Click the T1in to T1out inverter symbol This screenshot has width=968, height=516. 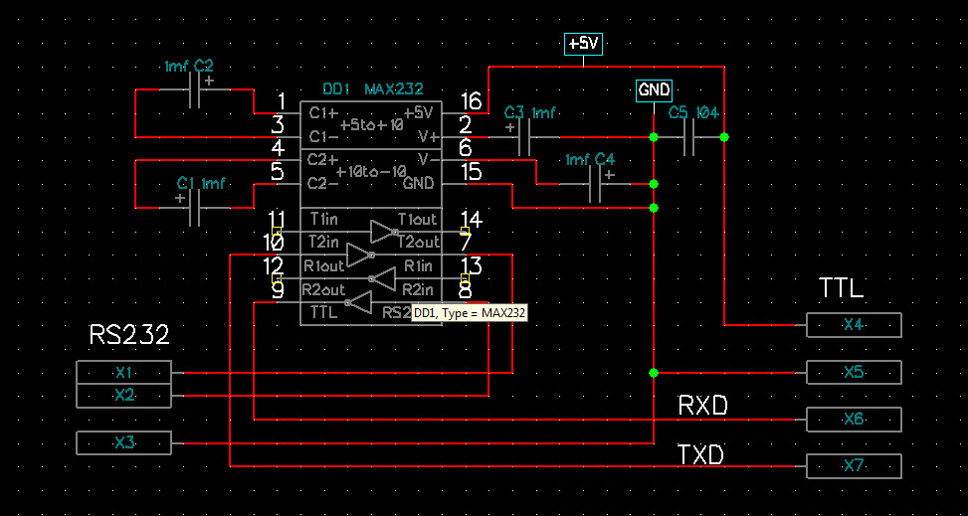pyautogui.click(x=382, y=232)
